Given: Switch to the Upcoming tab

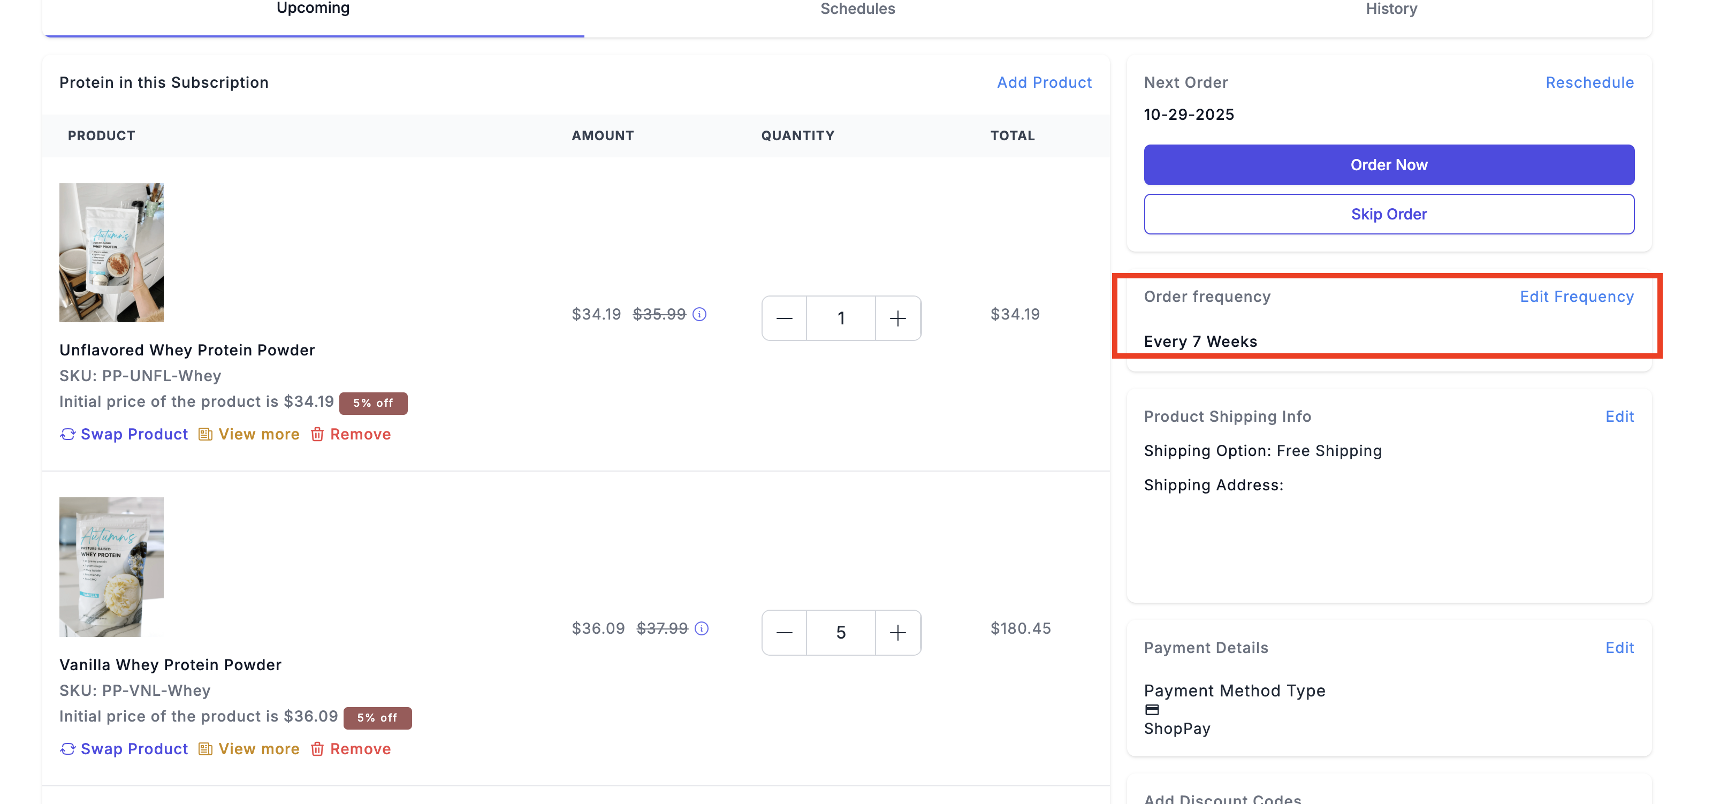Looking at the screenshot, I should click(x=313, y=9).
